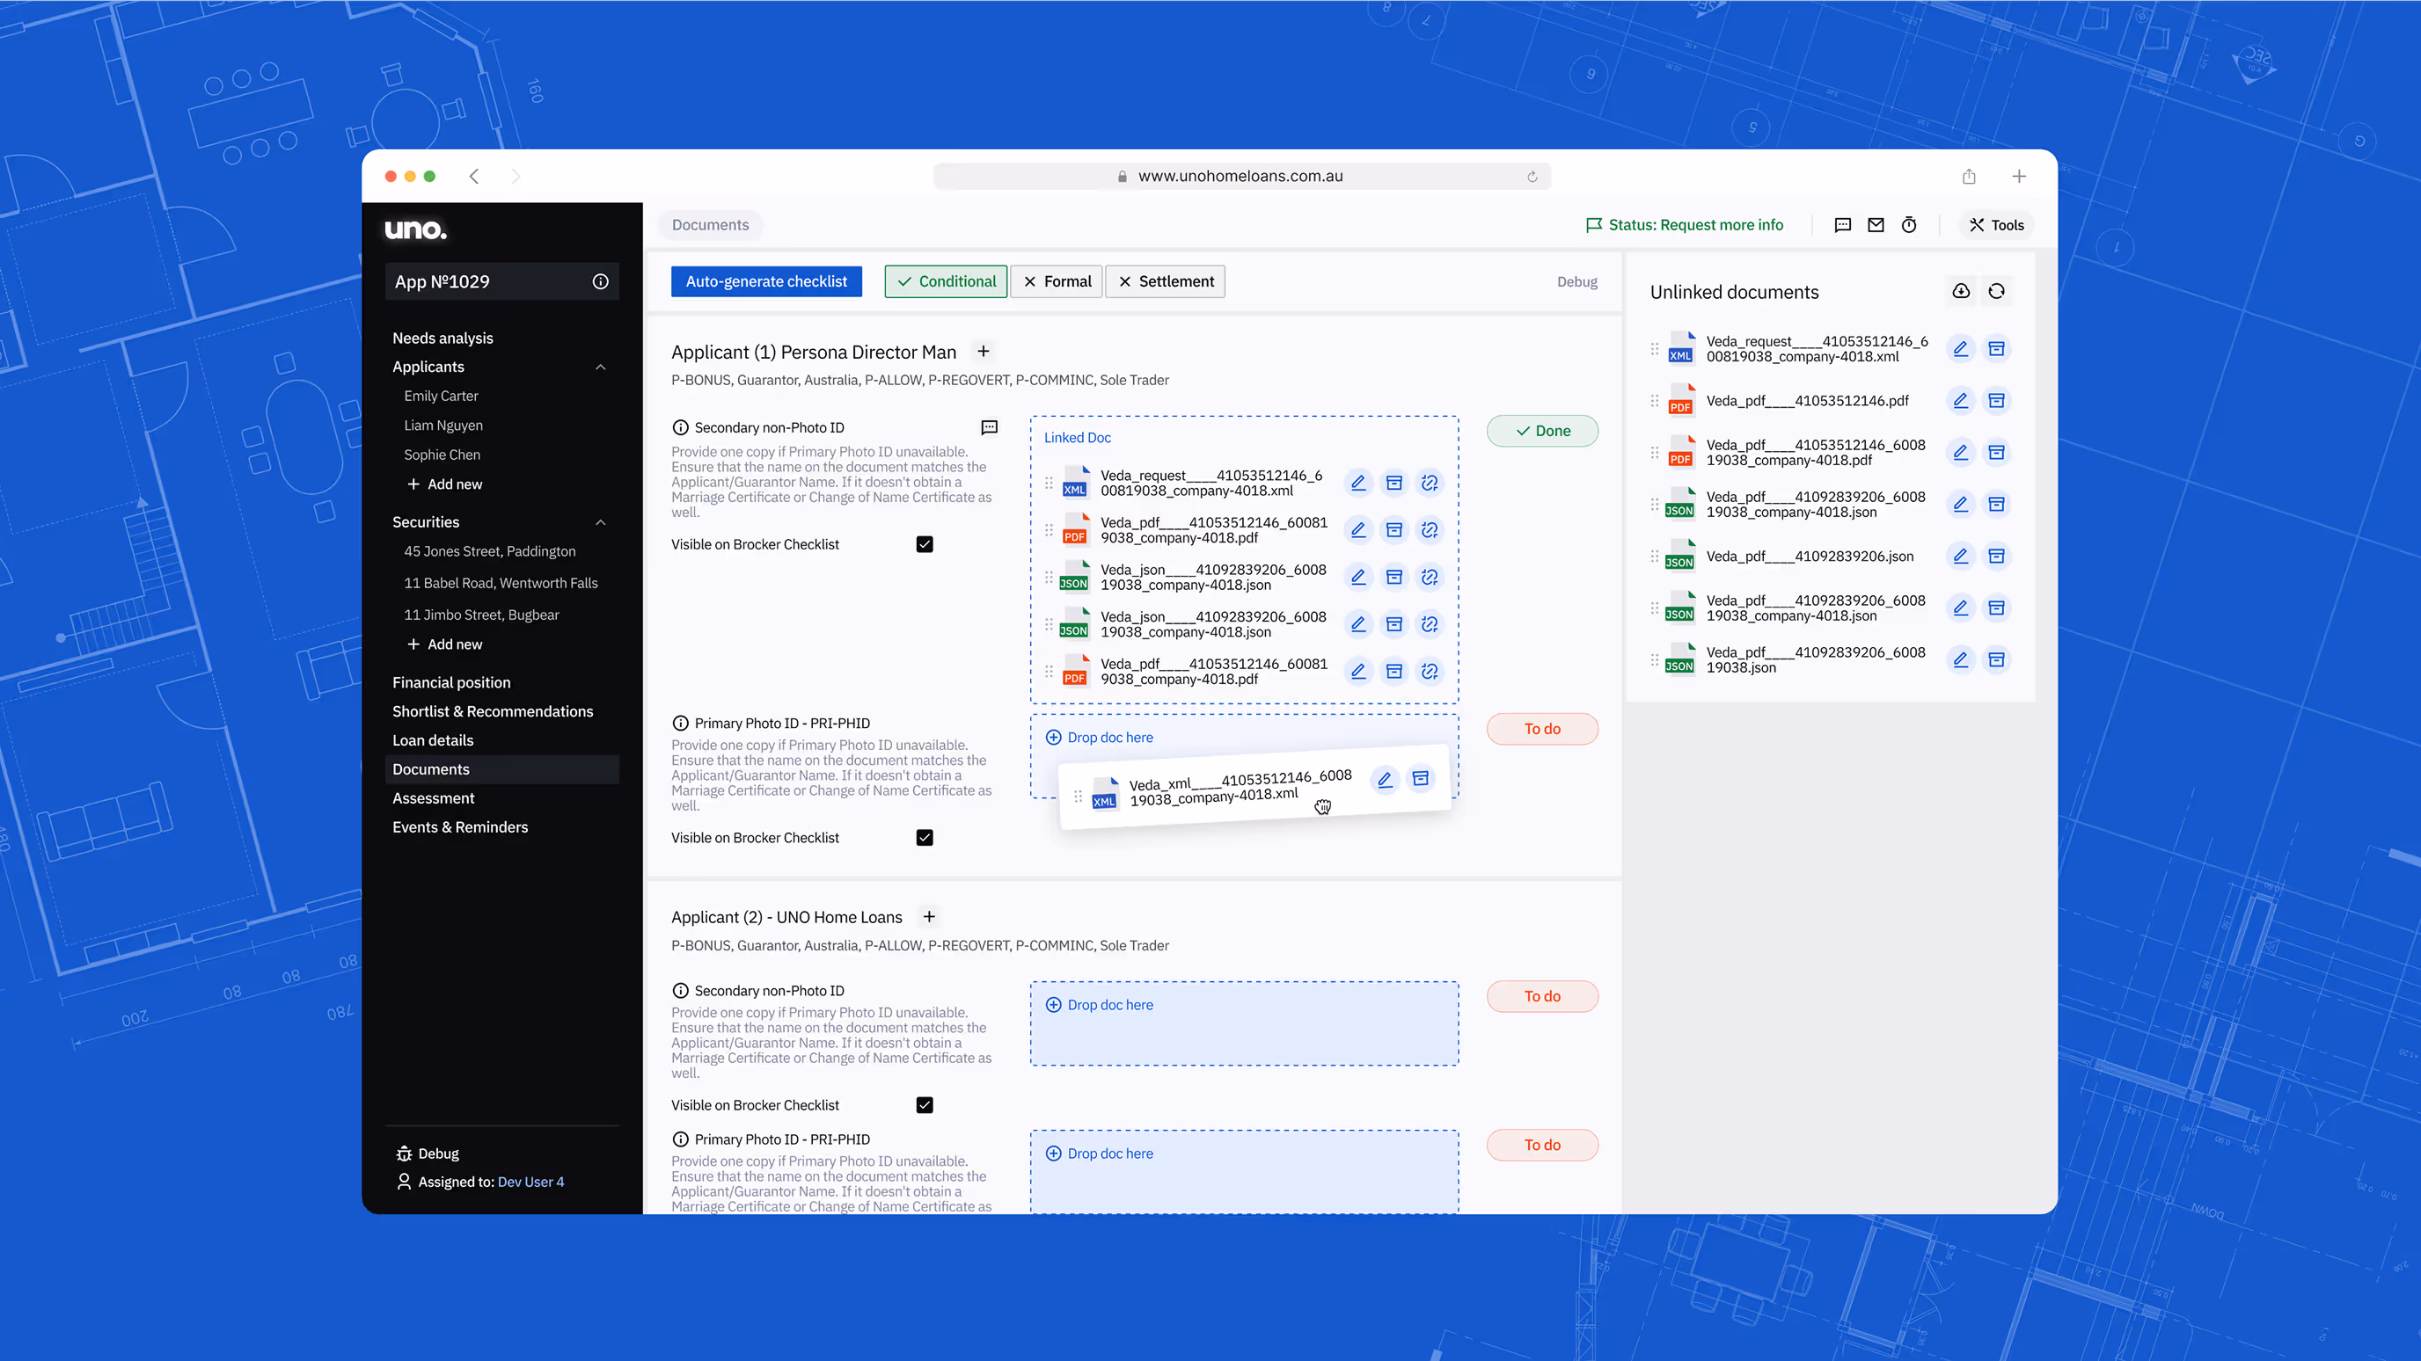Open the comment icon beside Secondary non-Photo ID
The image size is (2421, 1361).
point(989,427)
